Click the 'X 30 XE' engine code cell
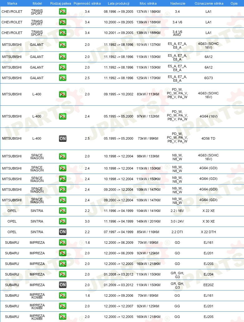The height and width of the screenshot is (322, 244). pyautogui.click(x=208, y=221)
